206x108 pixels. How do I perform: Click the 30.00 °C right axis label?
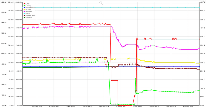[x=203, y=54]
